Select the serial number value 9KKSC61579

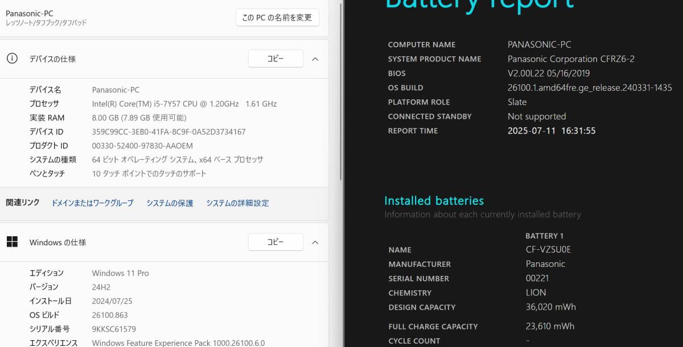pyautogui.click(x=114, y=329)
